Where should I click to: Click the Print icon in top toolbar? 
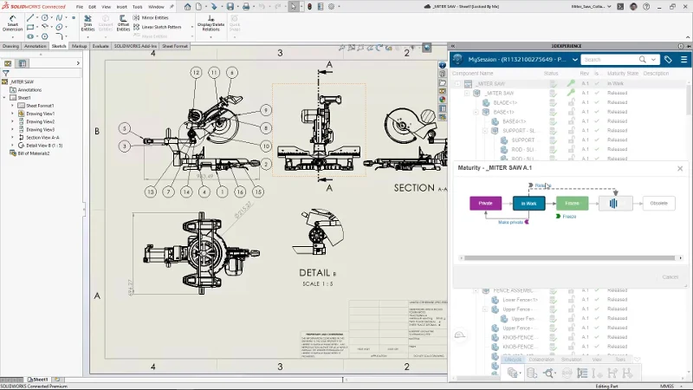coord(246,6)
